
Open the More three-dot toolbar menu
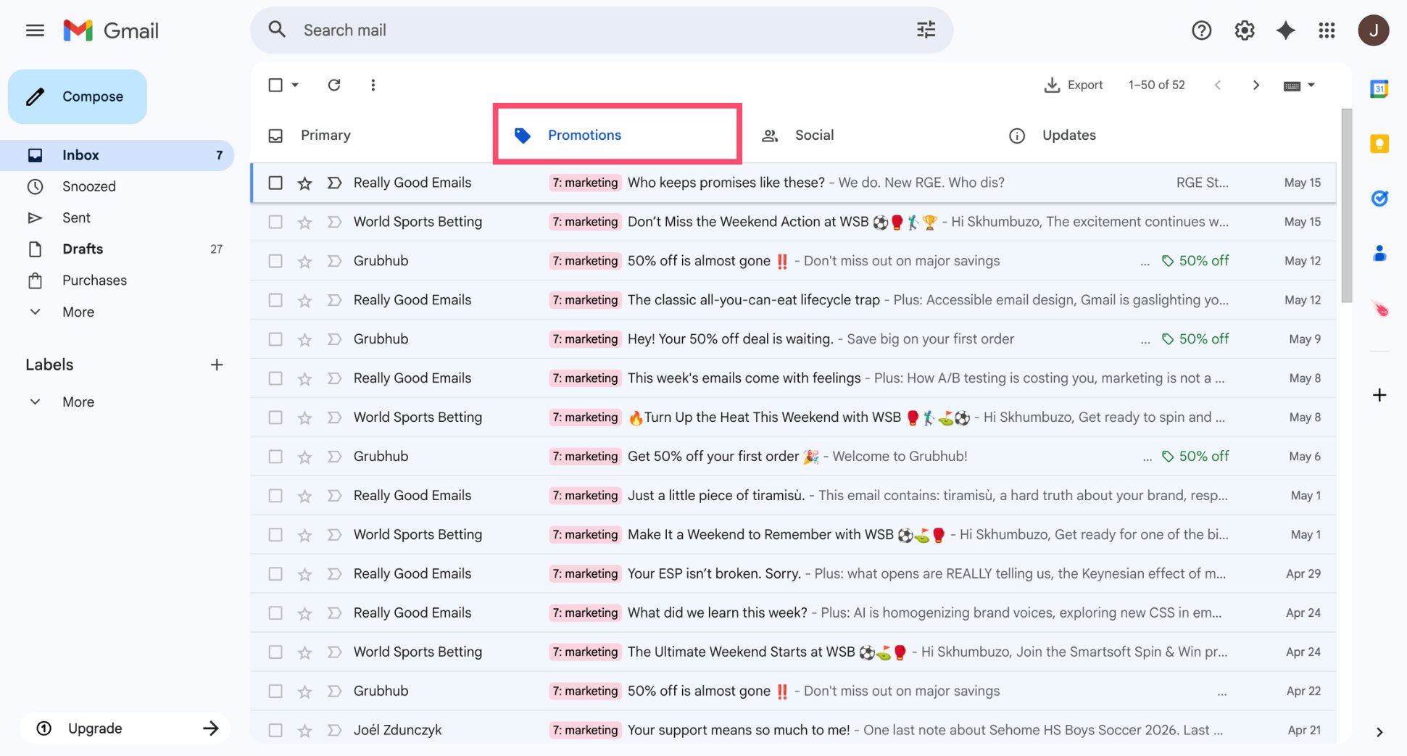click(373, 85)
